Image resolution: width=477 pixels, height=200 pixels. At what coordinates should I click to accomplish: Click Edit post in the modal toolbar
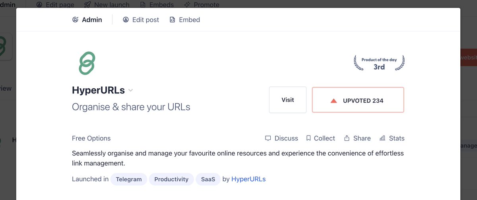tap(141, 19)
